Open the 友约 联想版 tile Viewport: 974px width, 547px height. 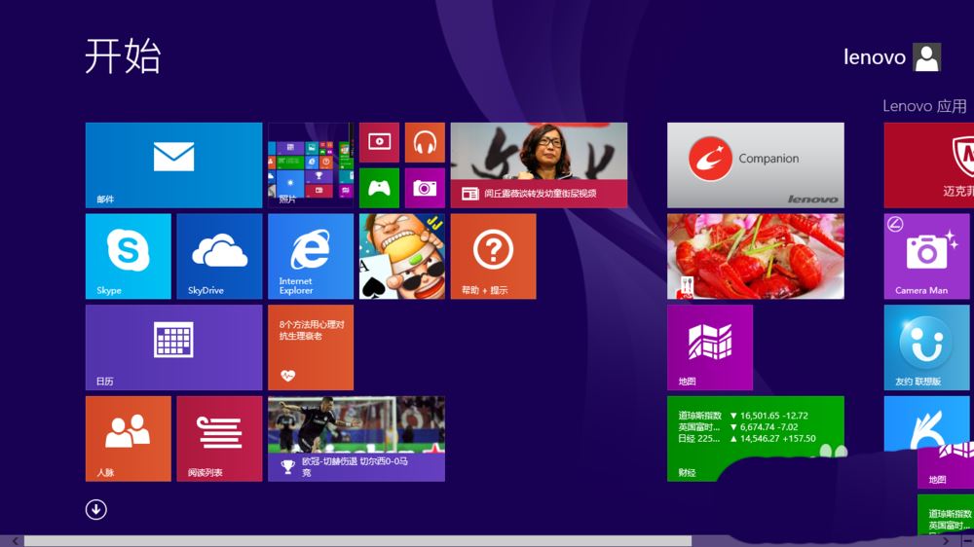pyautogui.click(x=927, y=347)
